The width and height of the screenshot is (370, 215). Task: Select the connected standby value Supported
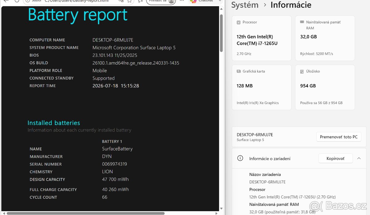pos(104,78)
